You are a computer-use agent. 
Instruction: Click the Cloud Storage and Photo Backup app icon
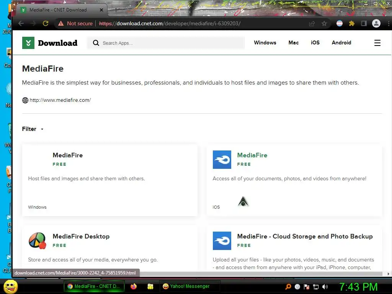coord(222,241)
